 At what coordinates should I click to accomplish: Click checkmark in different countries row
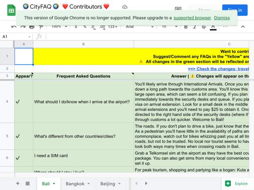click(17, 136)
